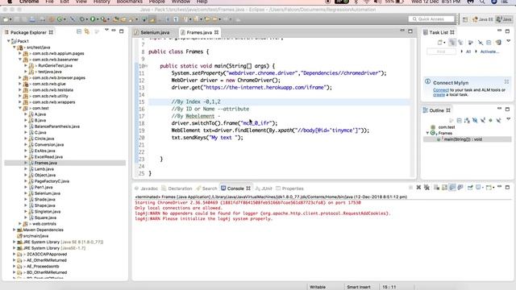
Task: Switch to Java perspective
Action: [x=504, y=19]
